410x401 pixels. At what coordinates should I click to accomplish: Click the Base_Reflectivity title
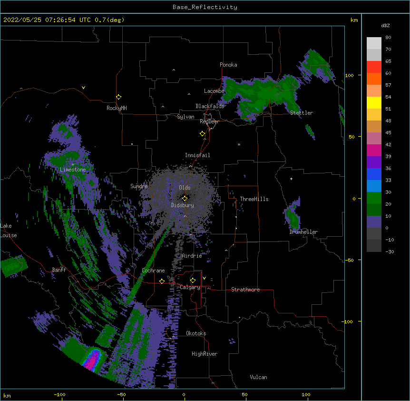tap(205, 7)
